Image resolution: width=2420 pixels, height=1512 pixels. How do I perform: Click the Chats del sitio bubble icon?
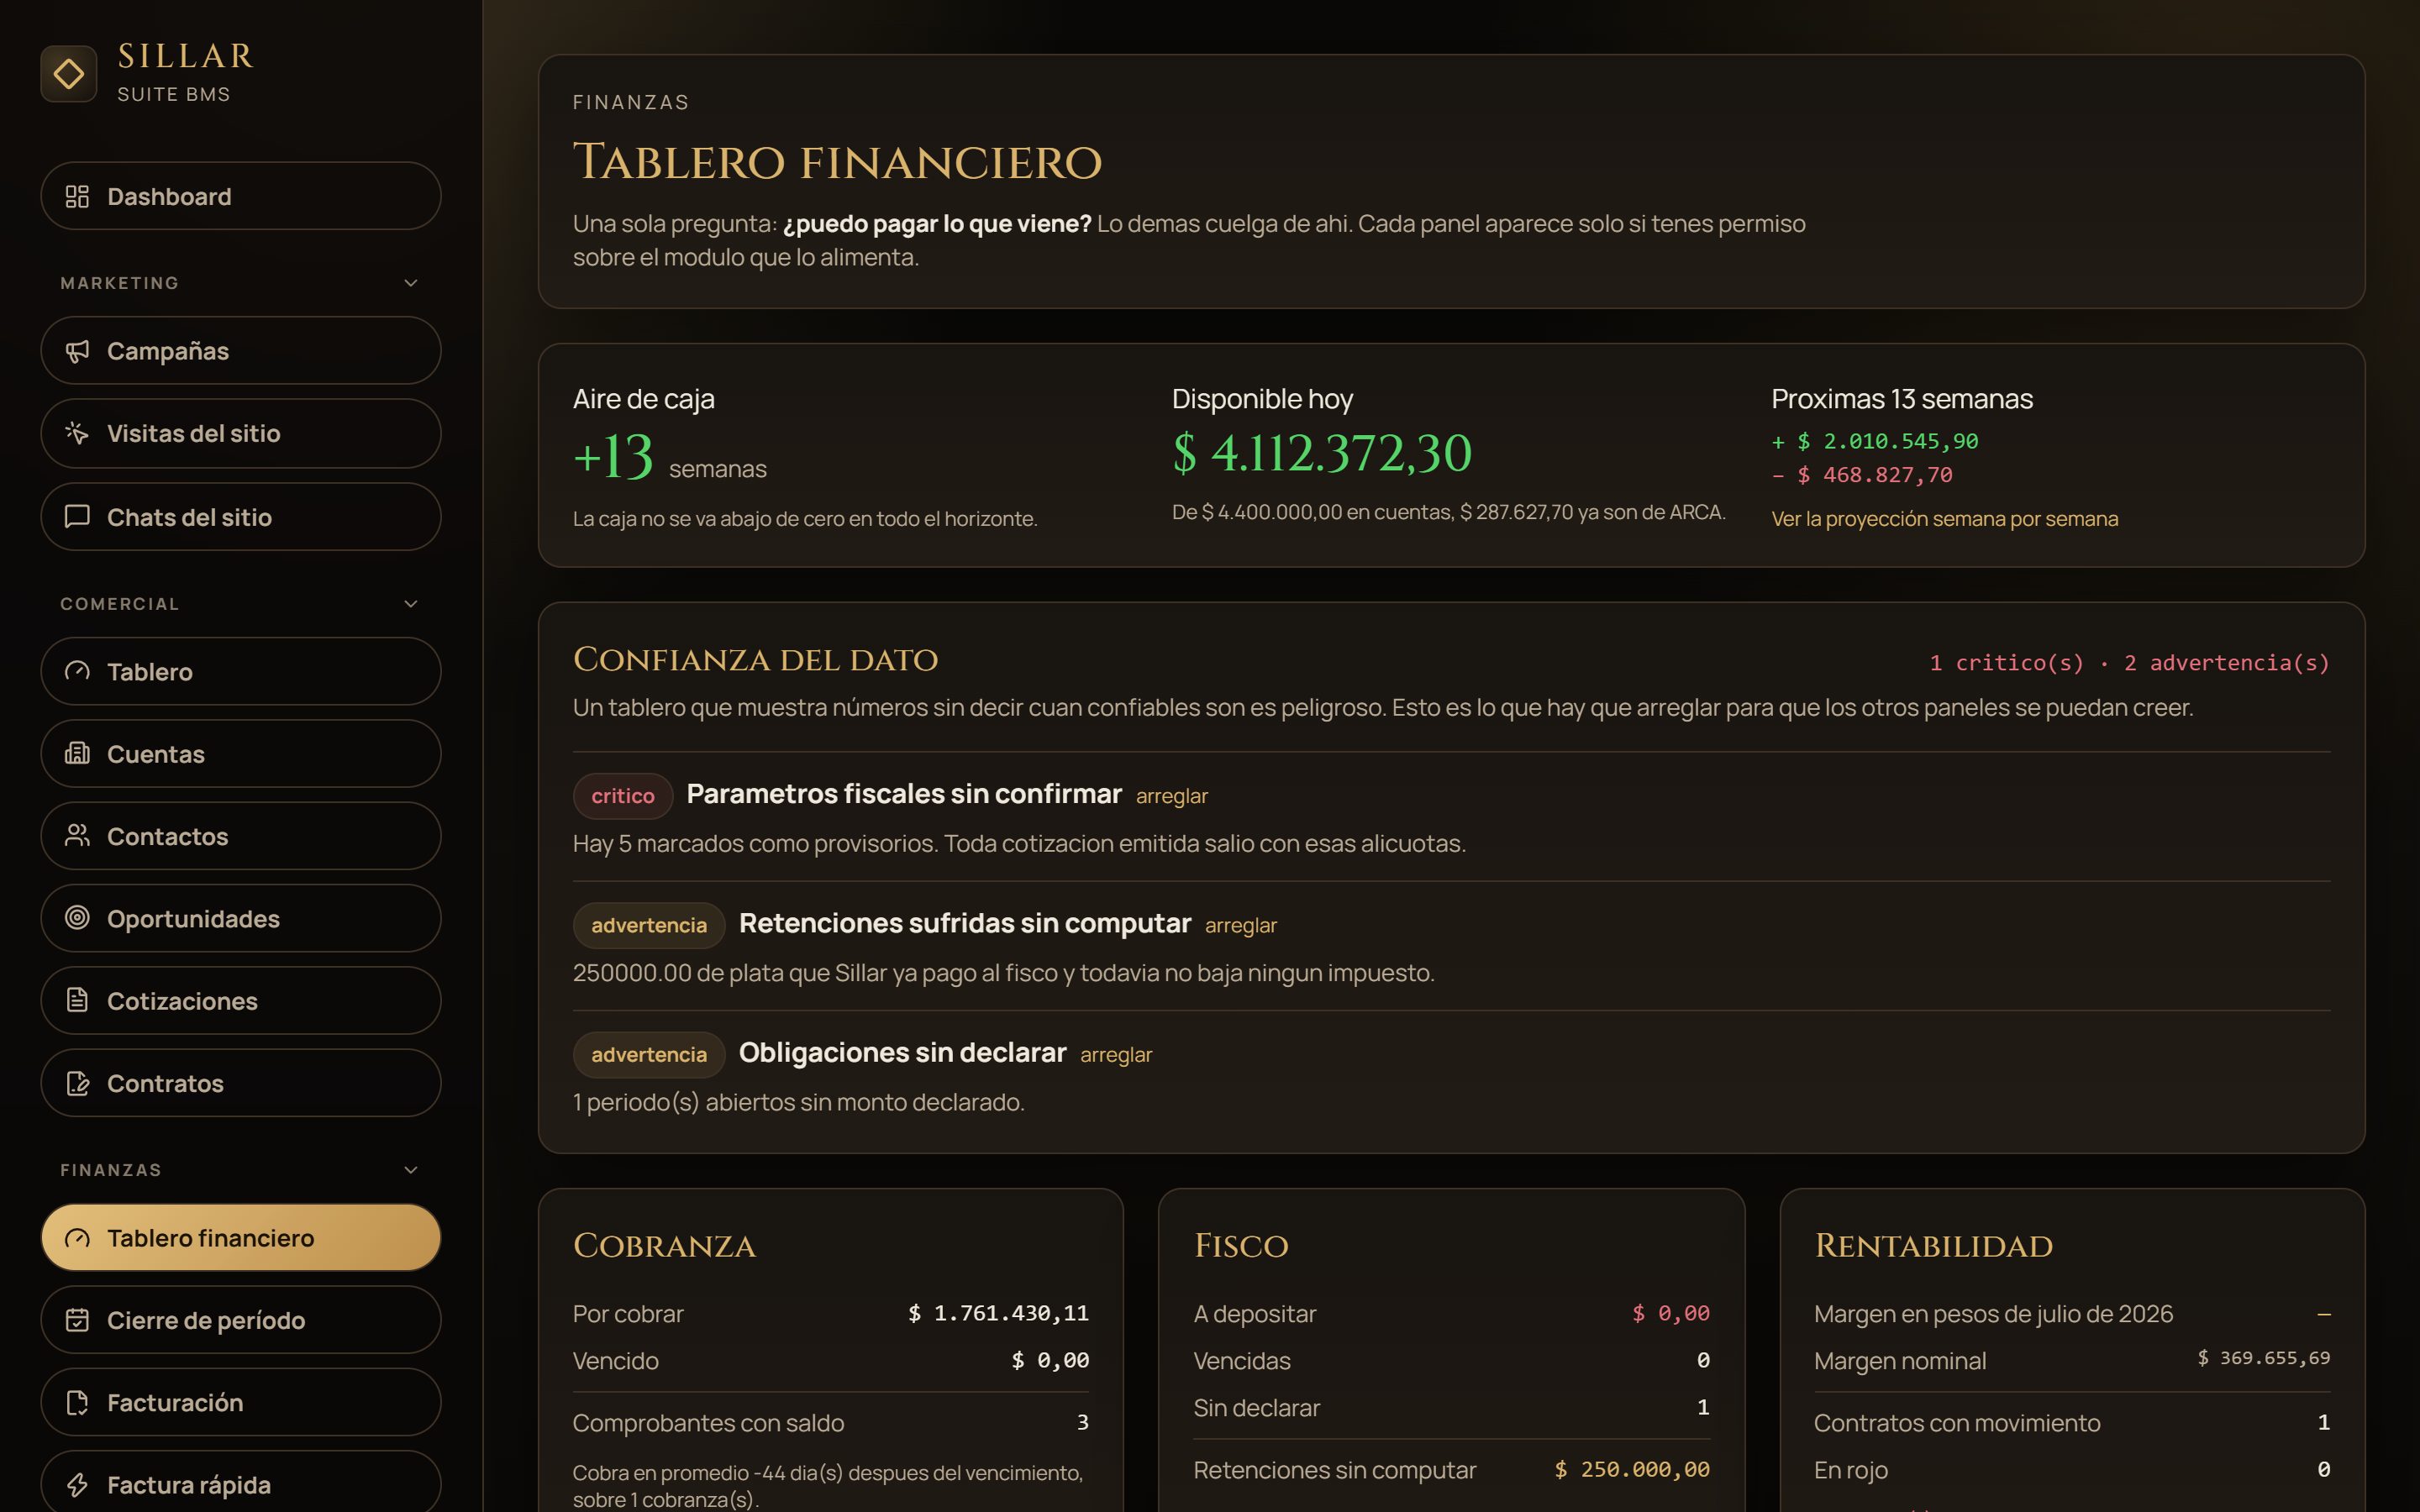click(x=77, y=517)
